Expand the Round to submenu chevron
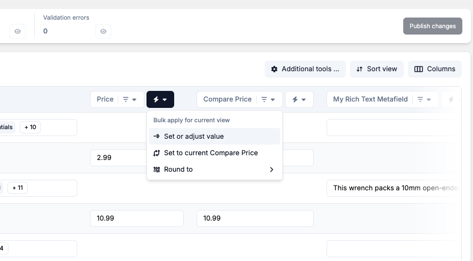Screen dimensions: 473x261 click(272, 170)
